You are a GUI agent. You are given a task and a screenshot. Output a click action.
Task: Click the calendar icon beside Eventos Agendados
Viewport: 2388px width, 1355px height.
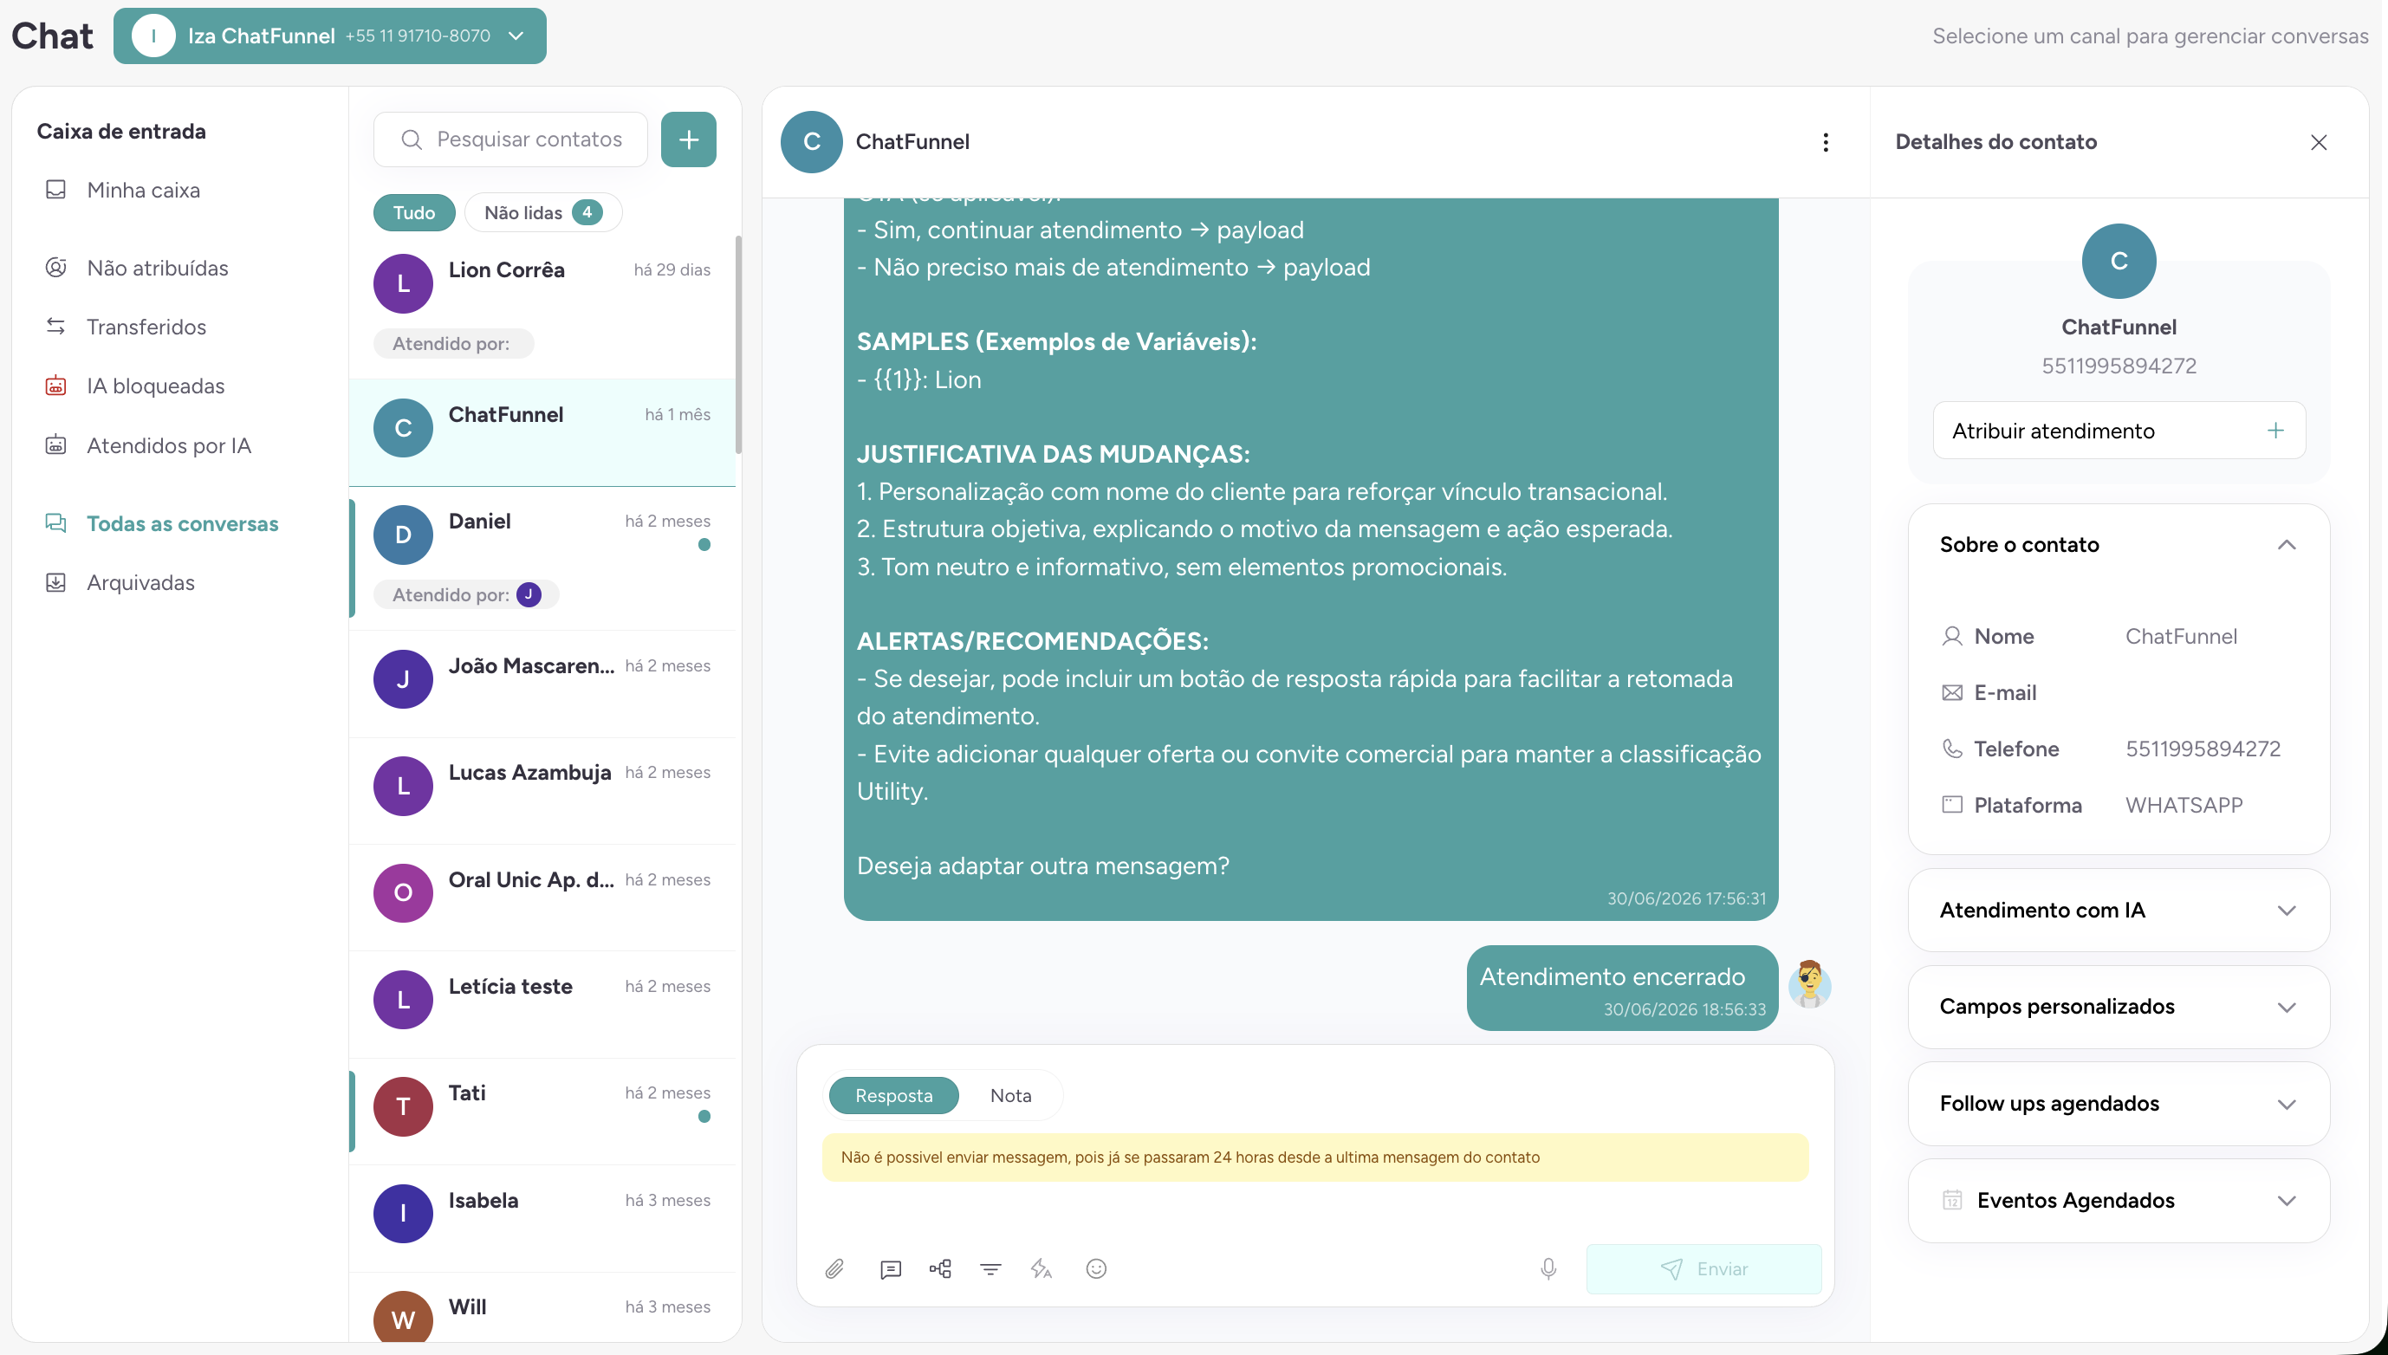coord(1952,1201)
